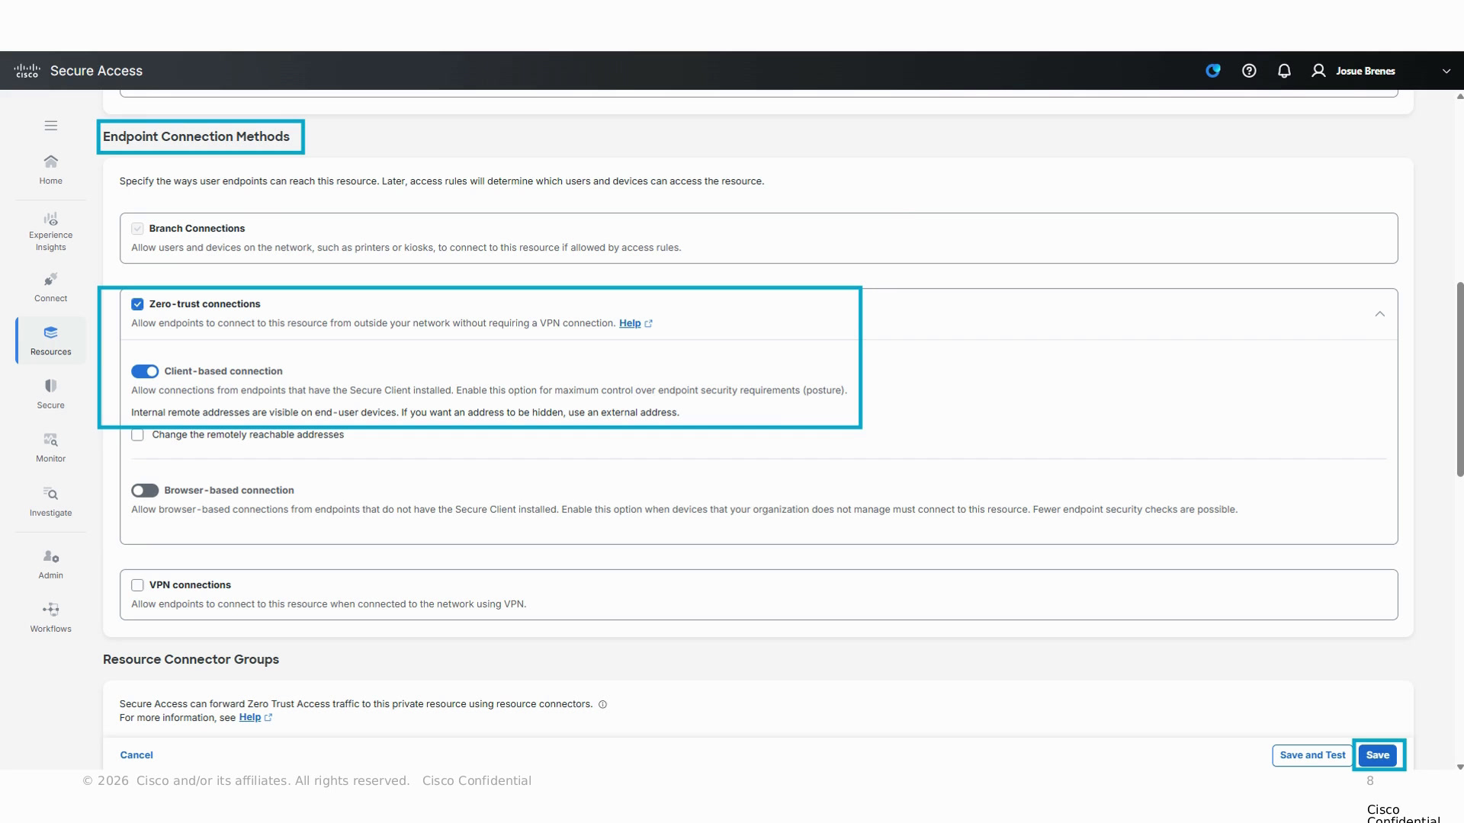Screen dimensions: 1464x823
Task: Go to Home in the sidebar
Action: click(51, 170)
